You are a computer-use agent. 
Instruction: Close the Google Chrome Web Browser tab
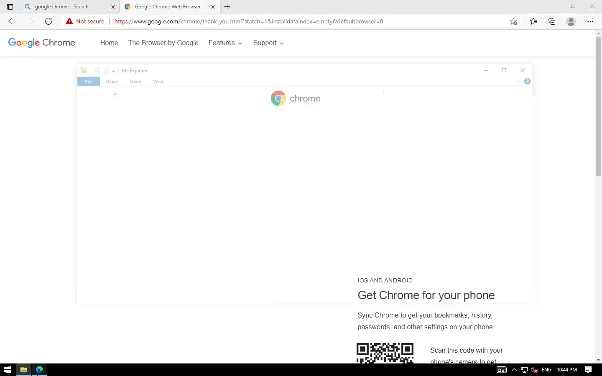pyautogui.click(x=213, y=7)
